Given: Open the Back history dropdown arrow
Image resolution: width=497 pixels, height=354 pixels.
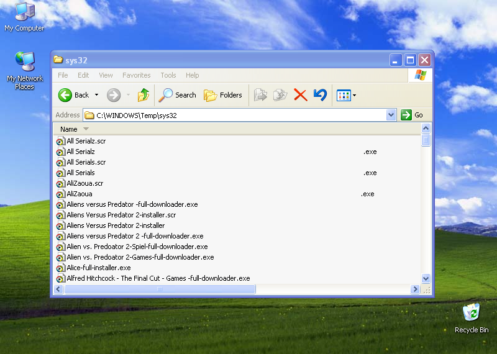Looking at the screenshot, I should click(x=96, y=95).
